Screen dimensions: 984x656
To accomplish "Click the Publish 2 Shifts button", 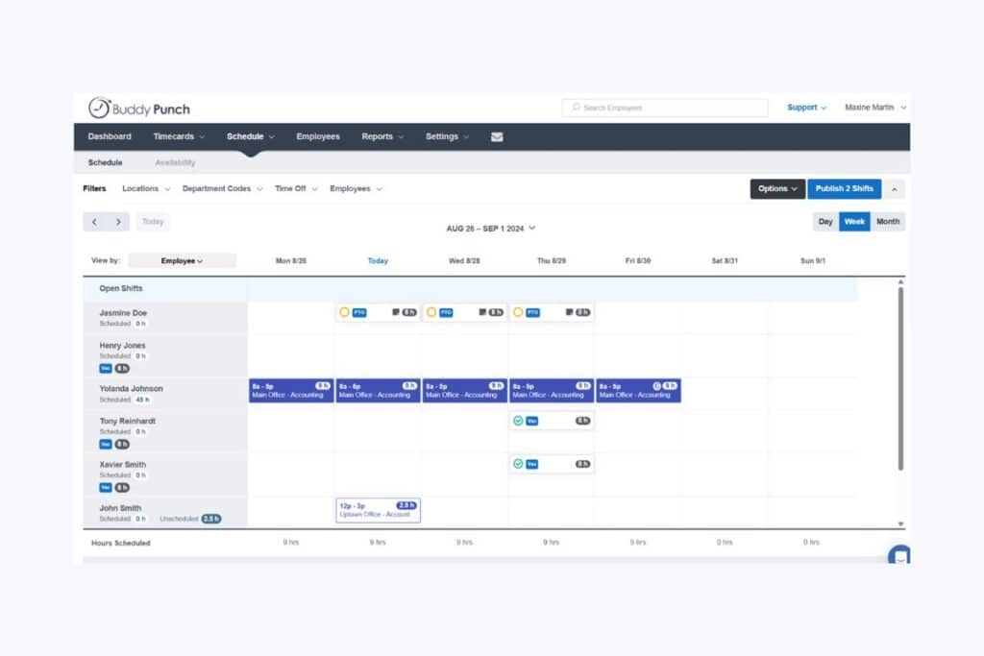I will click(x=844, y=189).
